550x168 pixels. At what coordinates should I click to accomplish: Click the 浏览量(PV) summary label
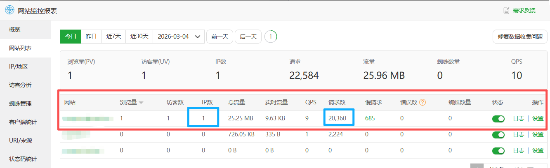(81, 62)
